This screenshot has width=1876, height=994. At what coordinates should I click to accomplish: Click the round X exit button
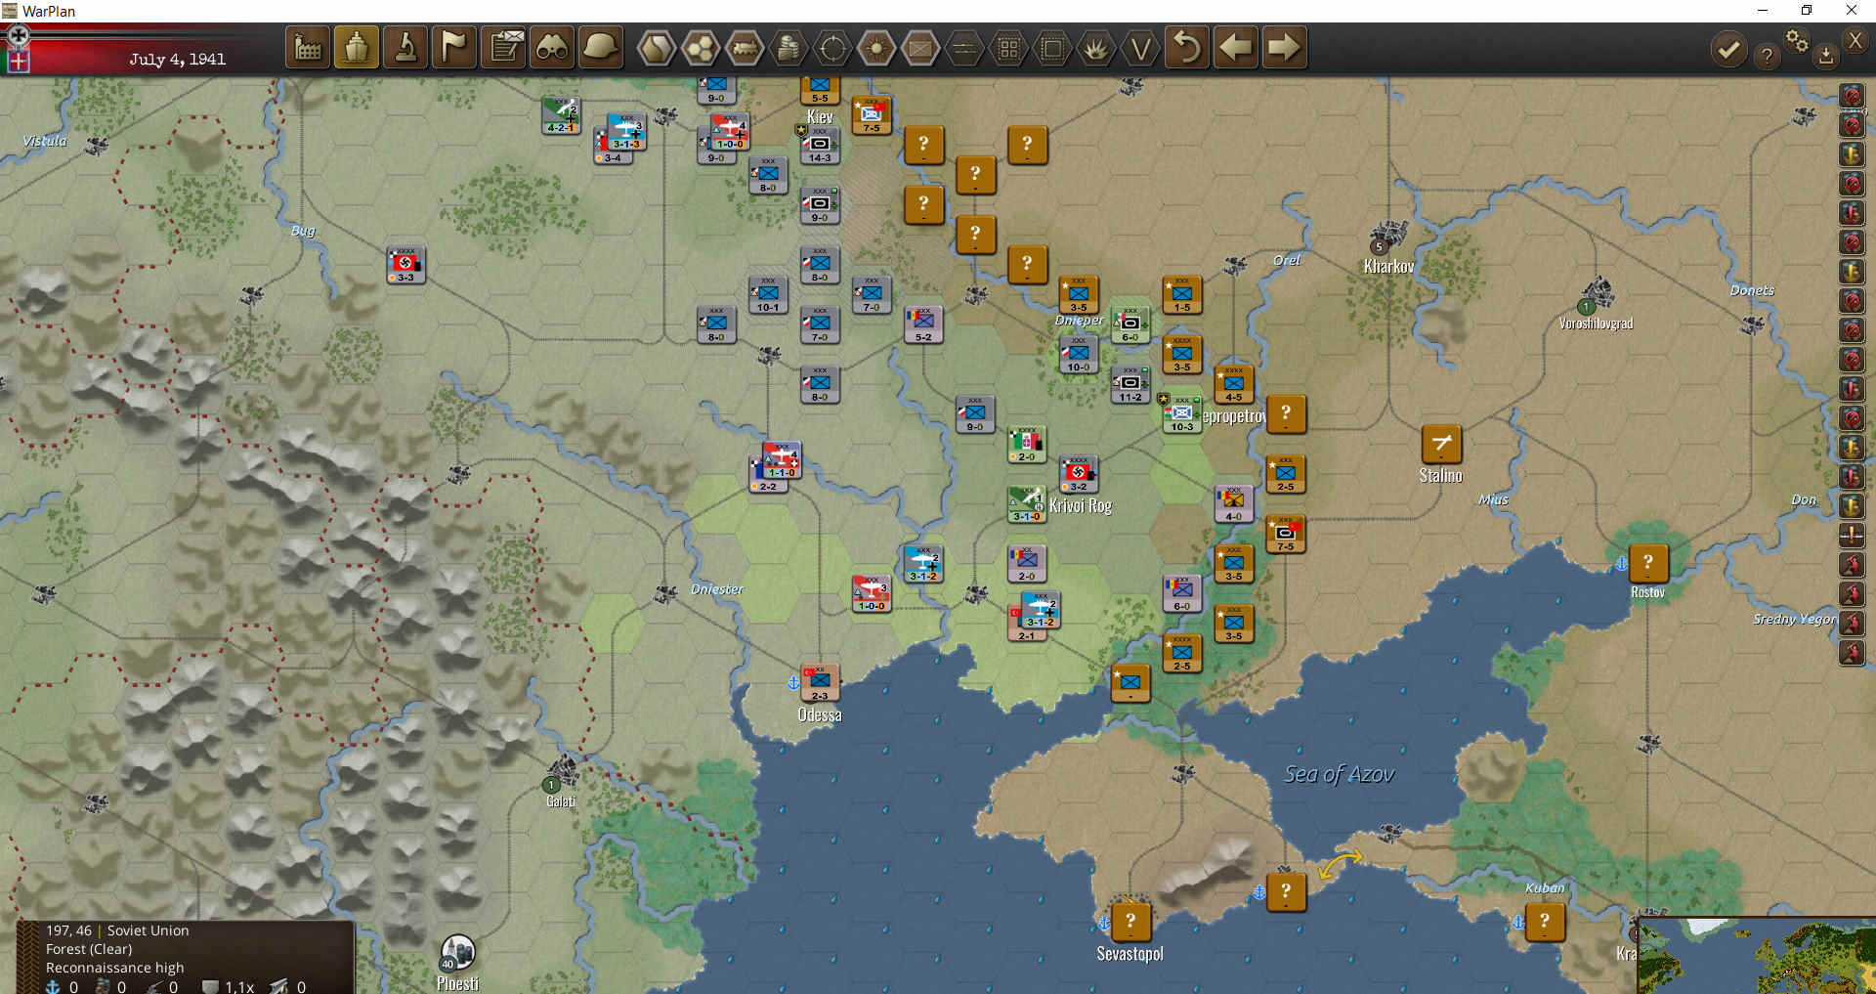pyautogui.click(x=1855, y=40)
